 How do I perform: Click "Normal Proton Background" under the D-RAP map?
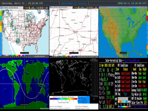coord(82,106)
